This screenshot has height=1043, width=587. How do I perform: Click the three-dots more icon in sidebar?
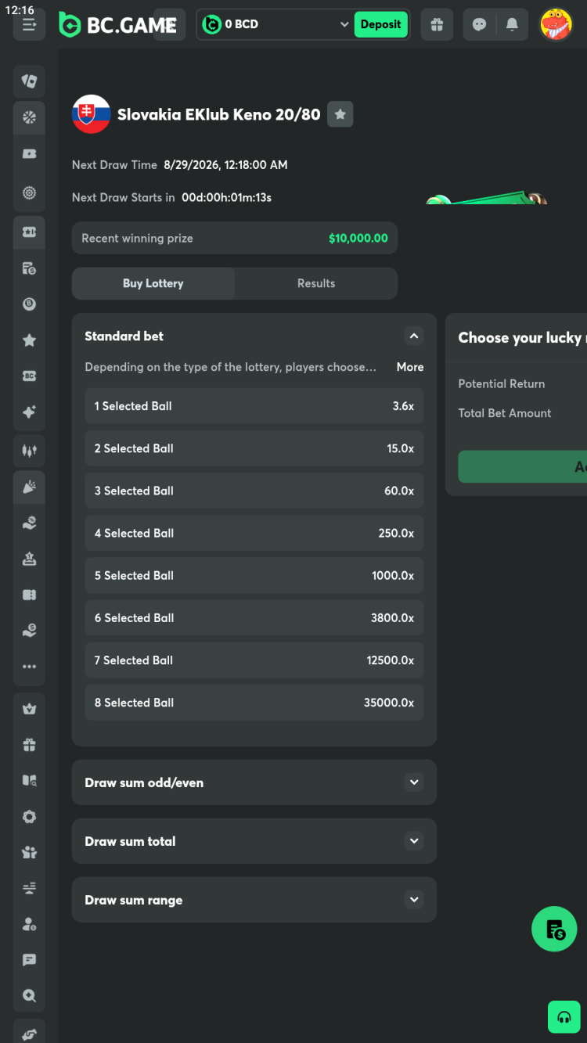pos(29,667)
